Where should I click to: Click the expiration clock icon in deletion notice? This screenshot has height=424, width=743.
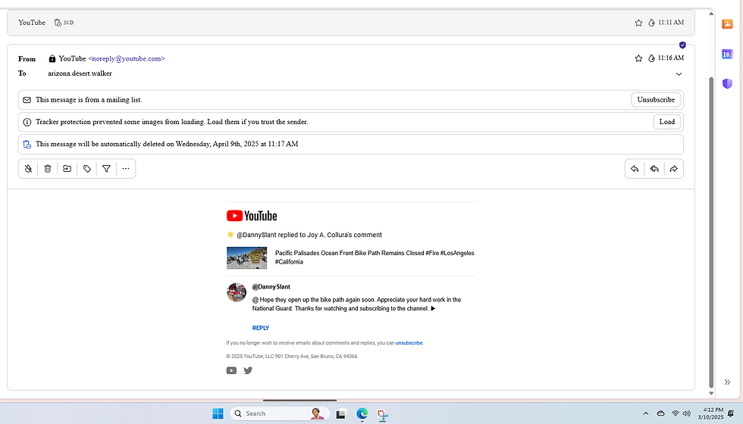tap(27, 145)
